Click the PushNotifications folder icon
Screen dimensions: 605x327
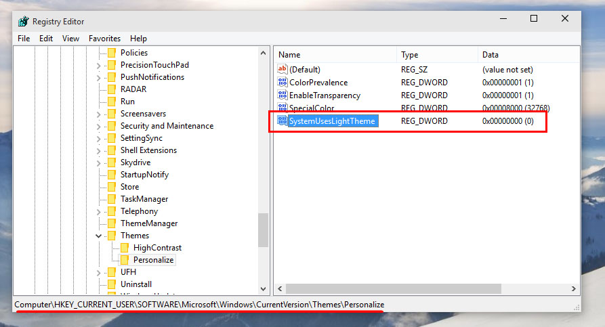(x=112, y=77)
